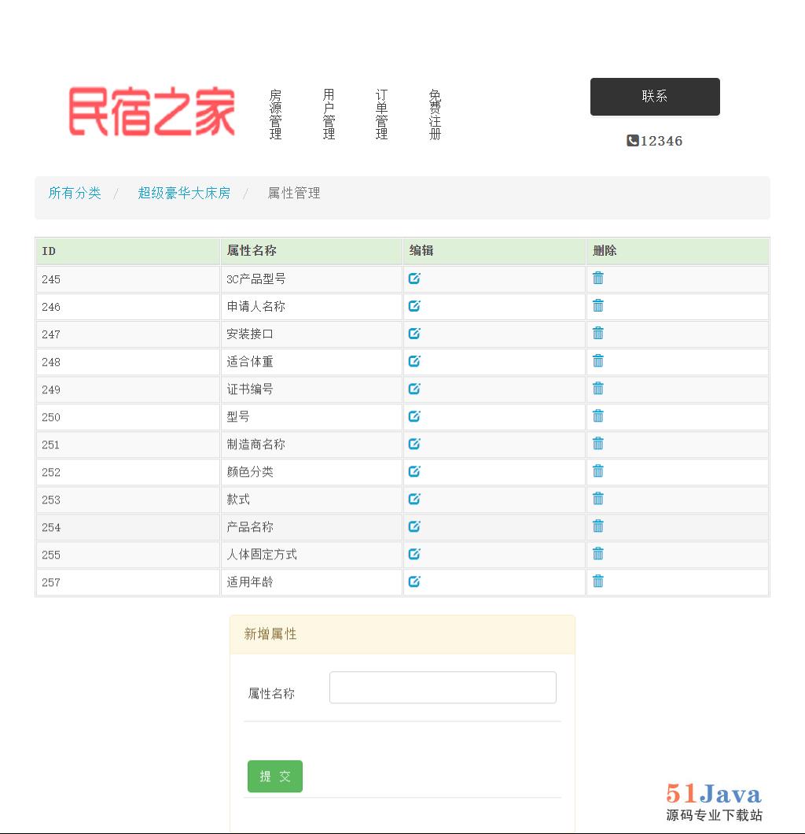Delete the 型号 attribute
The height and width of the screenshot is (834, 805).
[598, 416]
